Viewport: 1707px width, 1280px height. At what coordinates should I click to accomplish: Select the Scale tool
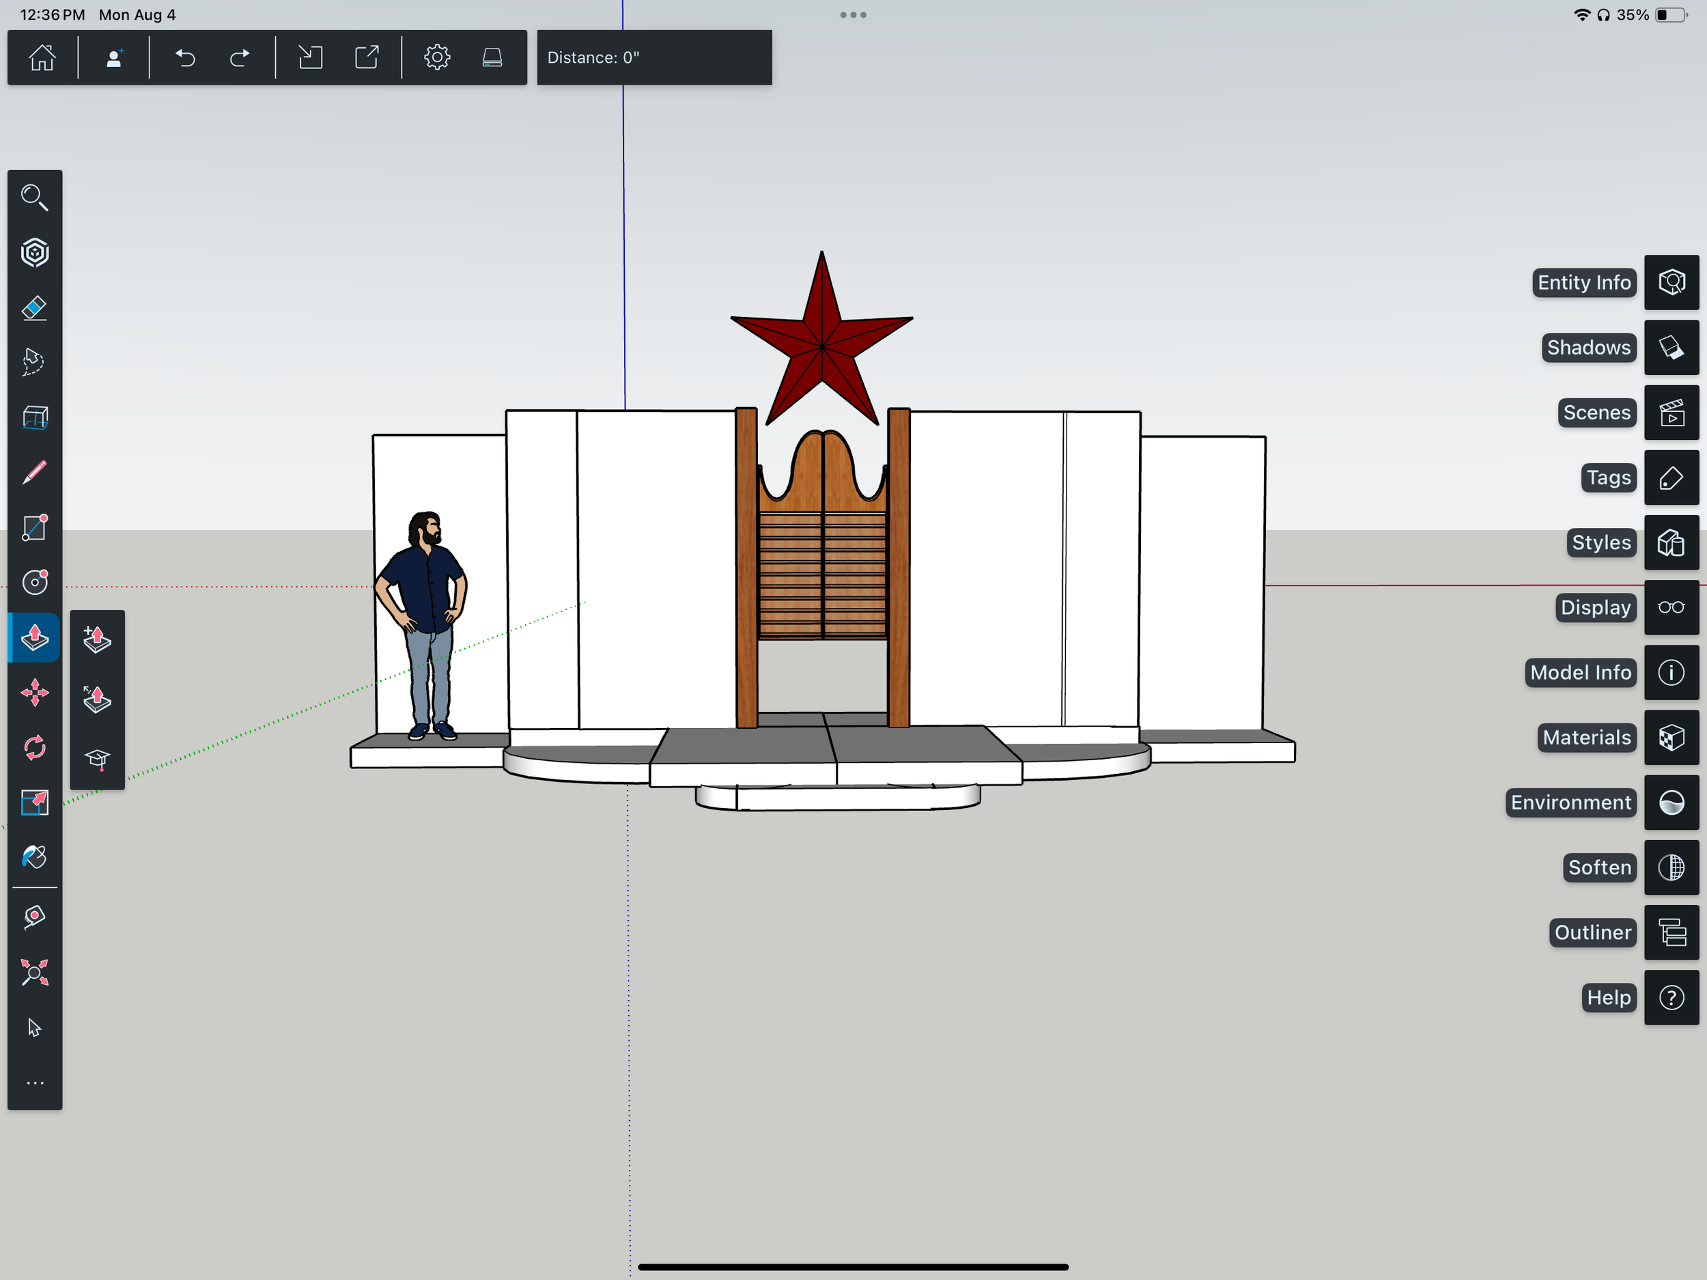[x=35, y=803]
